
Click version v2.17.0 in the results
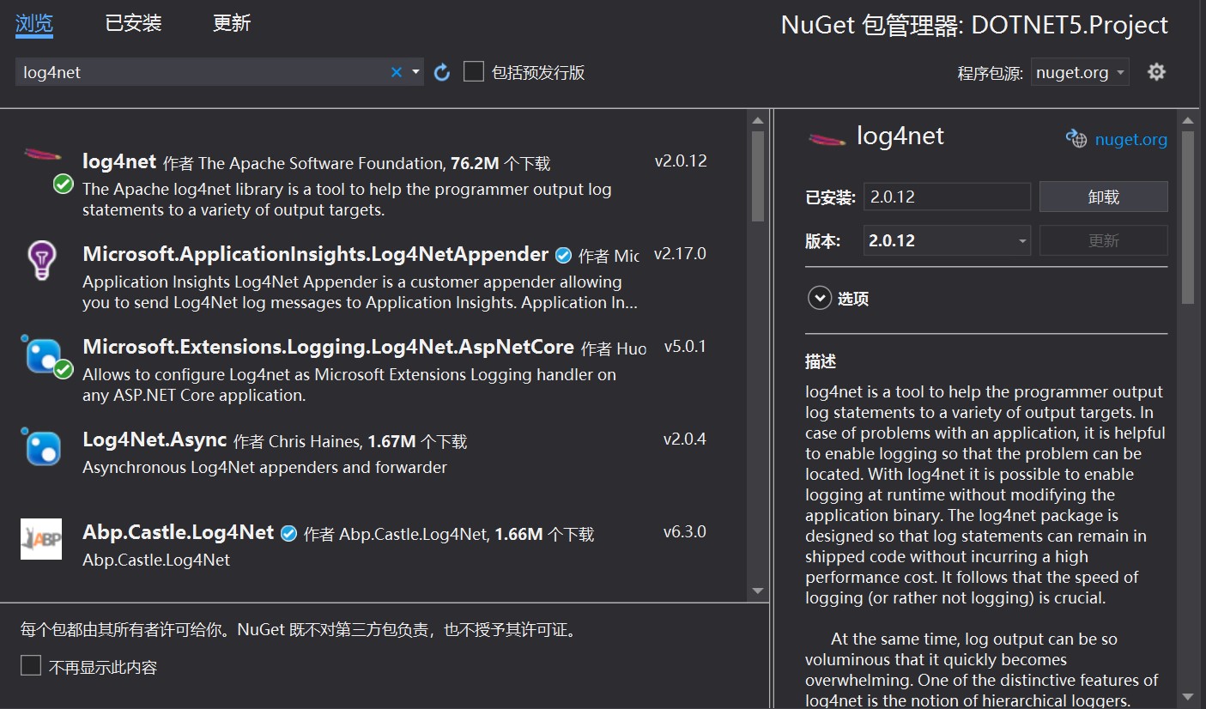680,253
